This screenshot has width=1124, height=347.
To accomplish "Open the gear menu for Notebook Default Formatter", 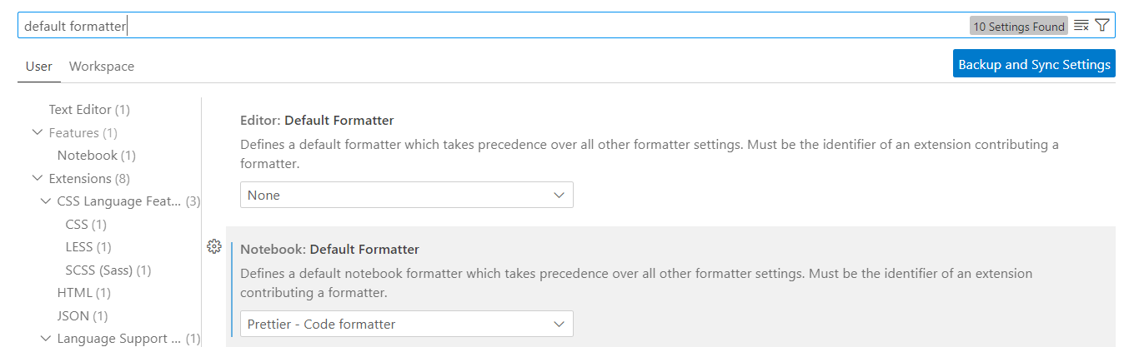I will [213, 246].
